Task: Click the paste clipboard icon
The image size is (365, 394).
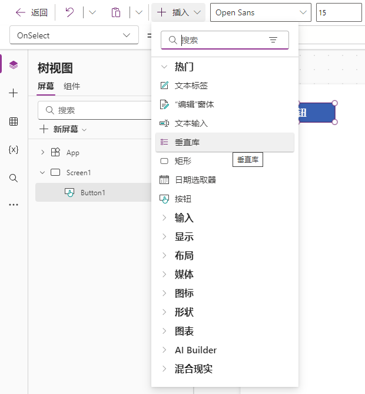Action: 115,12
